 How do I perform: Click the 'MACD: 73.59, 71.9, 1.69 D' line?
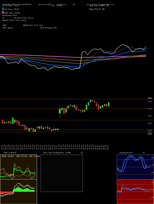[x=14, y=20]
